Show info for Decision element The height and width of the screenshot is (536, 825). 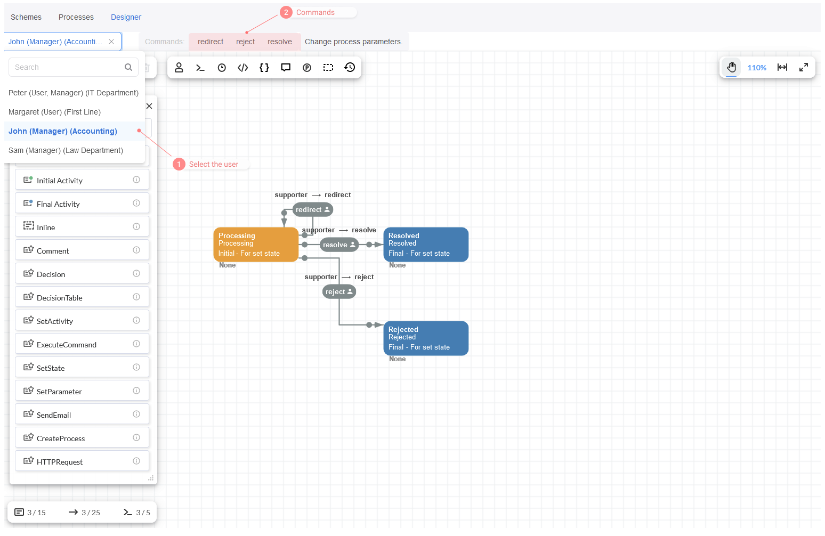pos(136,273)
